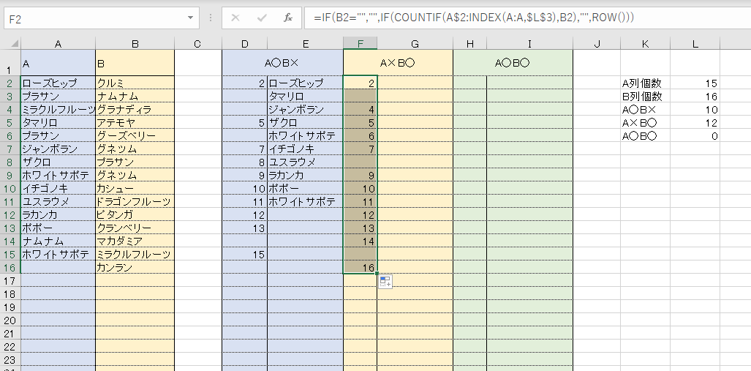This screenshot has height=371, width=751.
Task: Click the Insert Function fx icon
Action: pyautogui.click(x=288, y=18)
